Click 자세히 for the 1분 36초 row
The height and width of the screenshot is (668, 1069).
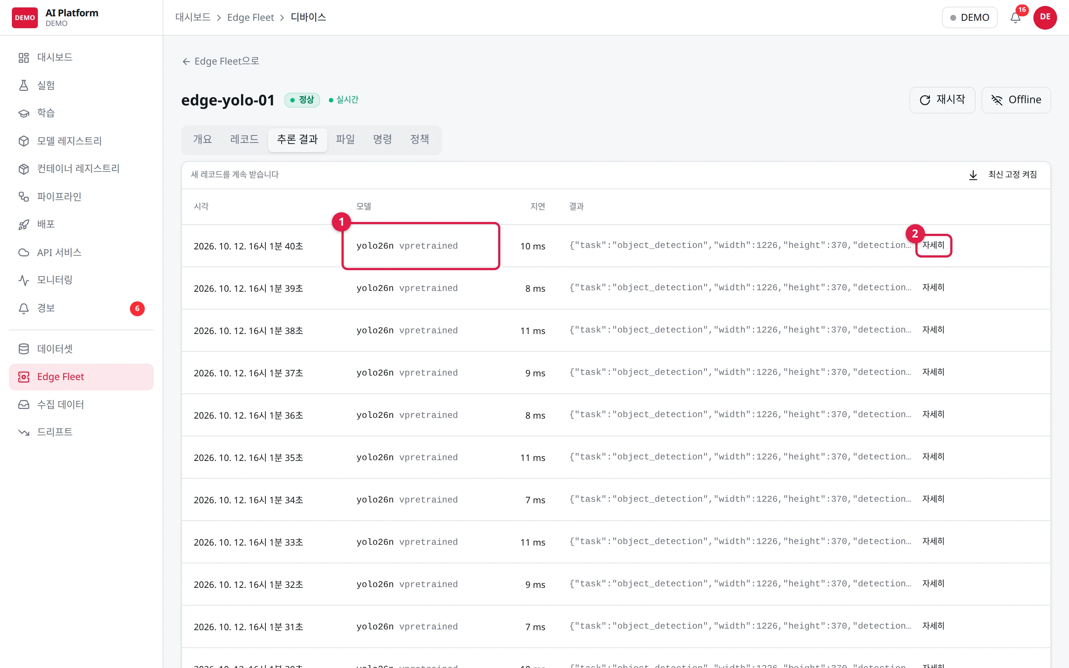pyautogui.click(x=933, y=415)
